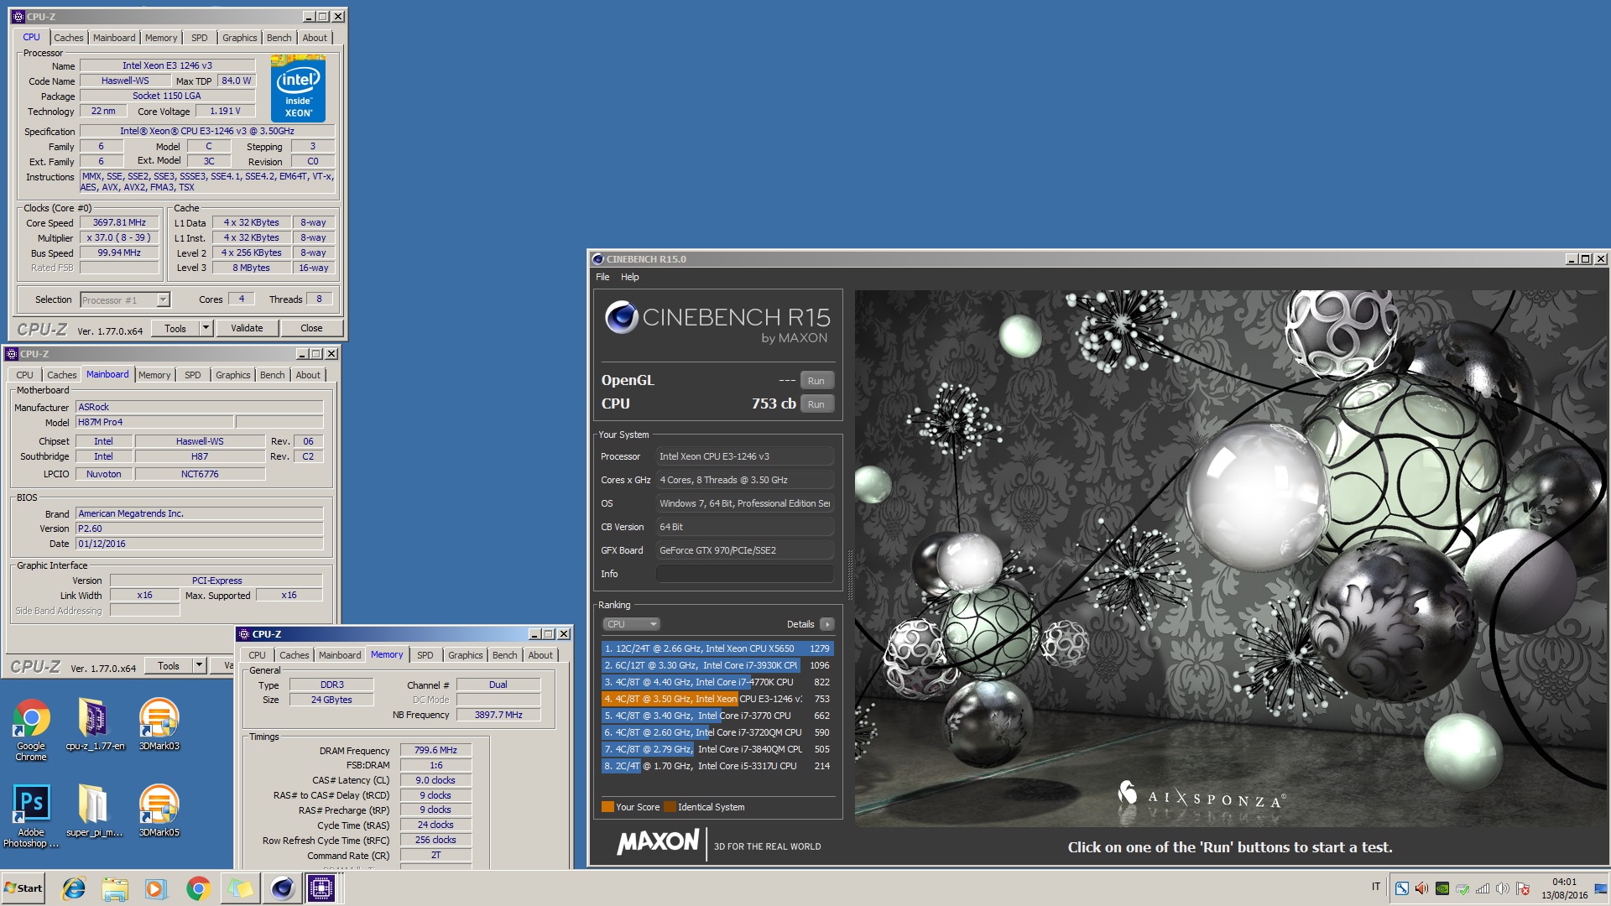
Task: Switch to Bench tab in top CPU-Z
Action: click(x=279, y=38)
